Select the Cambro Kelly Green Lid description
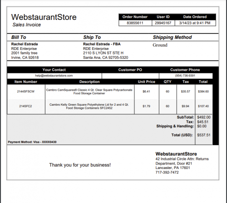The image size is (227, 203). tap(89, 106)
